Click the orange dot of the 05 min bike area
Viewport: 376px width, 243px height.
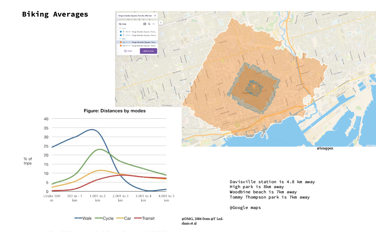pos(121,45)
